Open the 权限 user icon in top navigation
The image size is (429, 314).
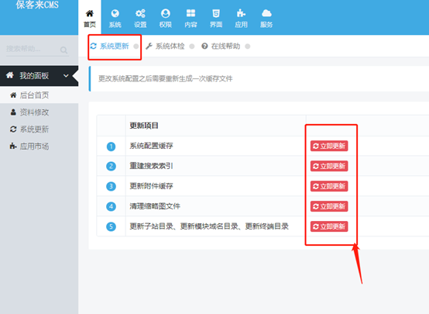coord(166,13)
